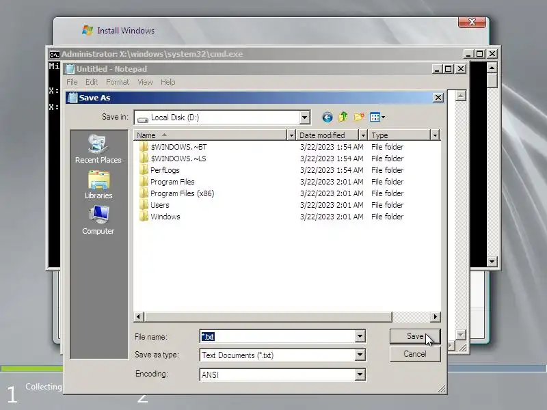Select the $WINDOWS.~BT folder icon

pyautogui.click(x=144, y=147)
